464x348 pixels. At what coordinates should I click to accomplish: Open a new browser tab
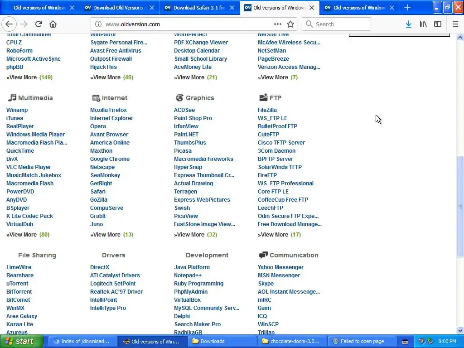(x=407, y=8)
